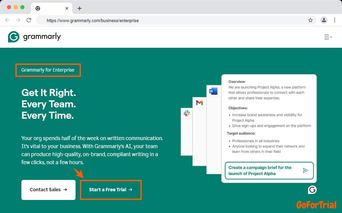Open the Grammarly hamburger navigation menu

(328, 37)
